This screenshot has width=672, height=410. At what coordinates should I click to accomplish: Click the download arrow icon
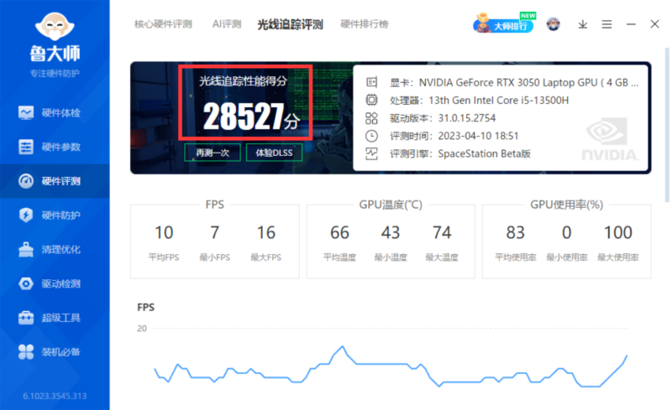click(x=582, y=24)
